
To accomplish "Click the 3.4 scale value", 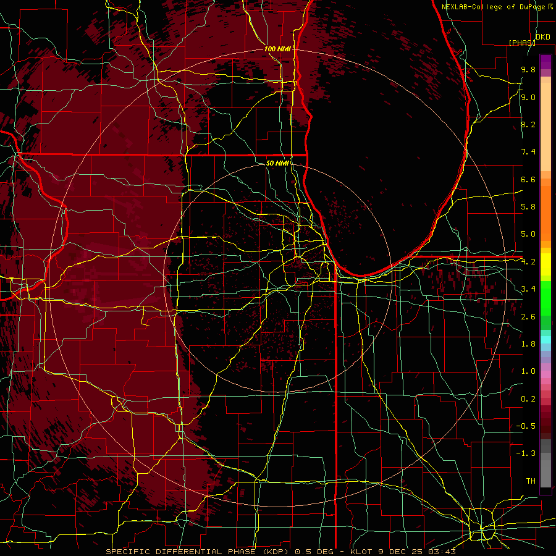I will pyautogui.click(x=528, y=289).
